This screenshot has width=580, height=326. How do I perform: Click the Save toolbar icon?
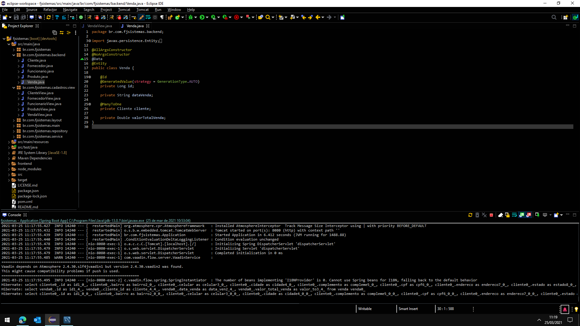[16, 17]
